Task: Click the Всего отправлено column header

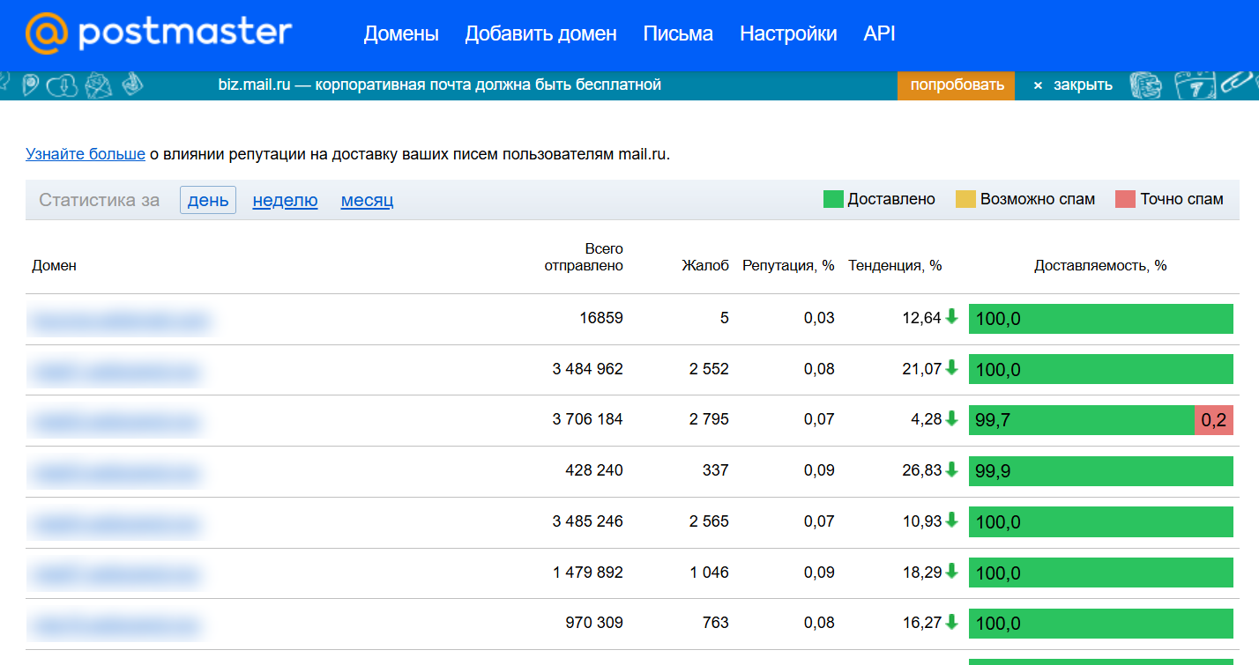Action: (584, 257)
